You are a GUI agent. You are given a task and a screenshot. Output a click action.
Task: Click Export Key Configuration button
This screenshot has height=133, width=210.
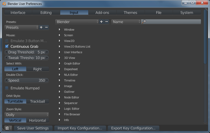[x=133, y=128]
